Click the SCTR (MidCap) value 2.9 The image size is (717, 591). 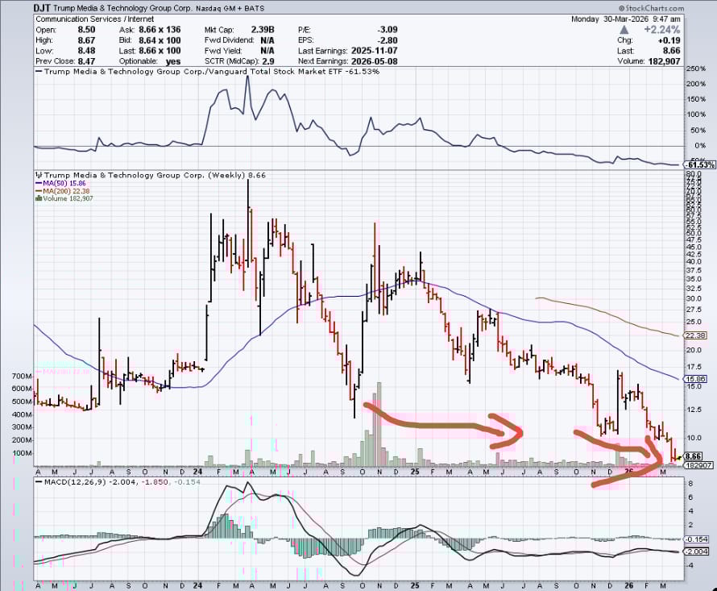click(x=268, y=61)
